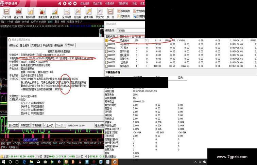
Task: Open 宏观指标 macro indicators
Action: coord(139,11)
